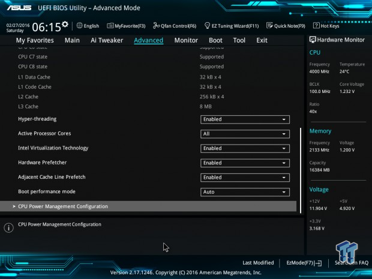
Task: Click the Qfan Control fan icon
Action: [x=156, y=25]
